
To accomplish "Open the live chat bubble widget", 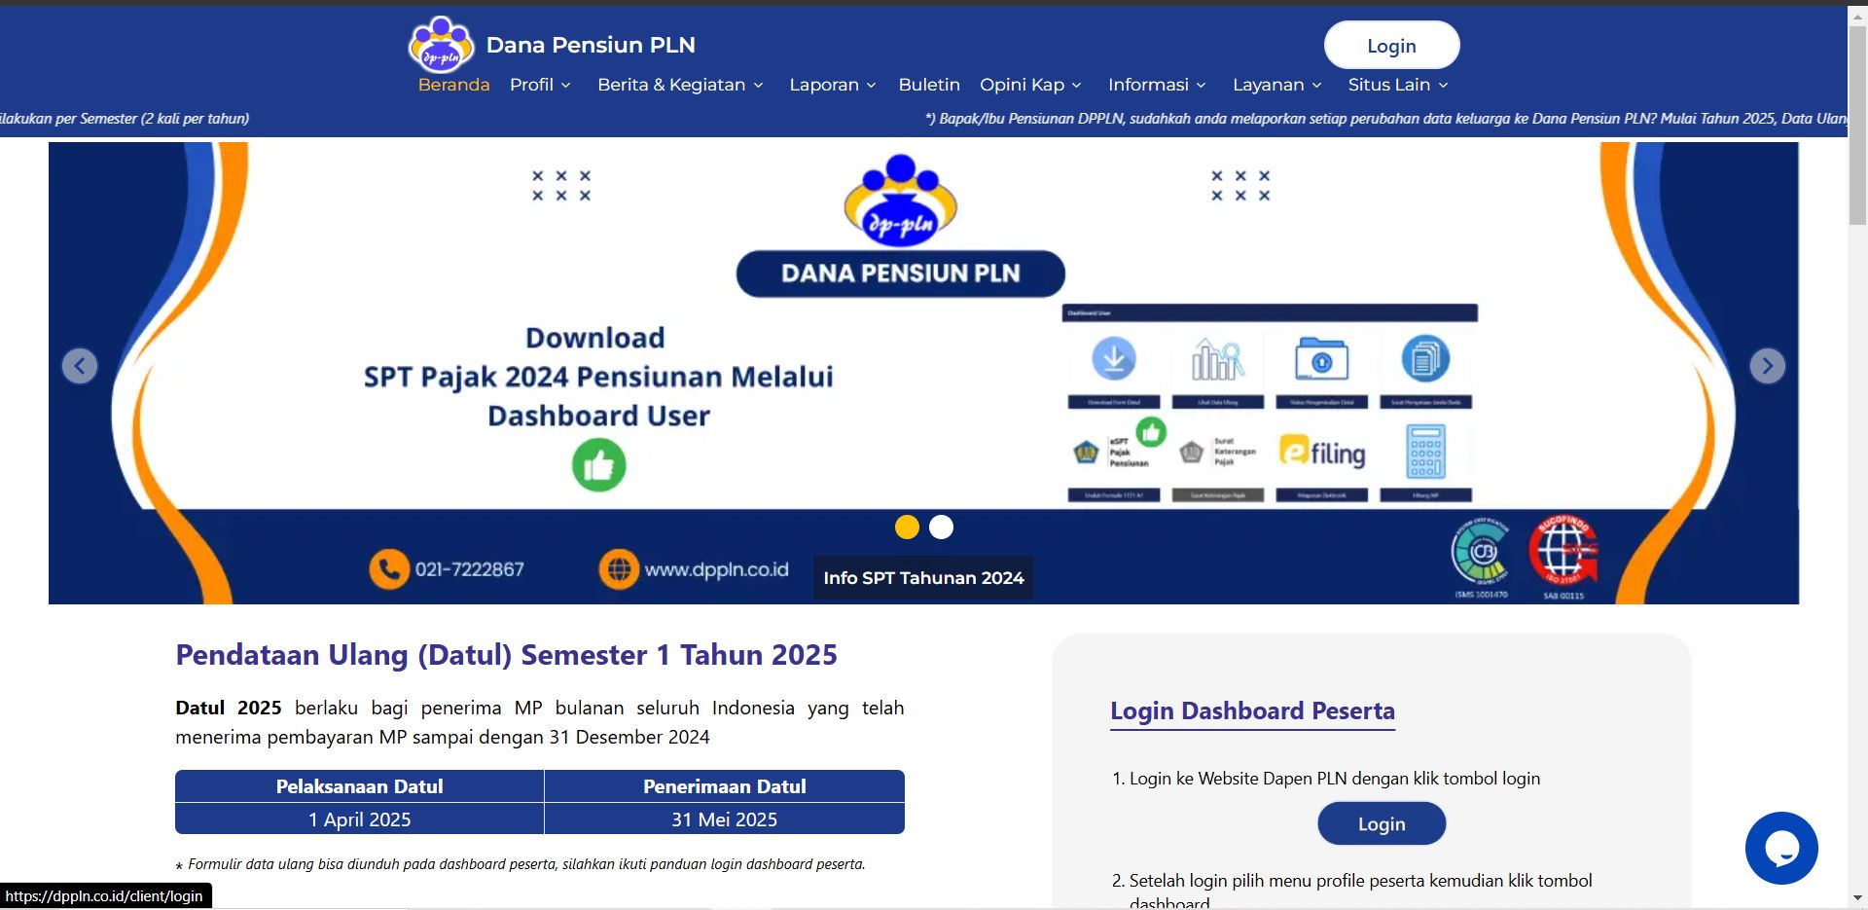I will tap(1781, 848).
